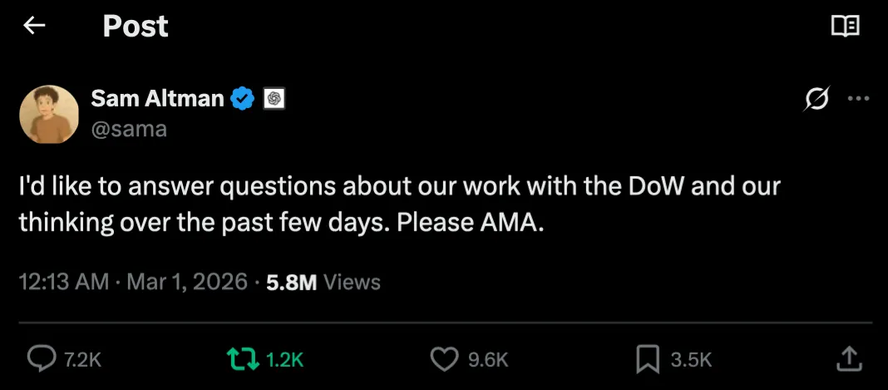
Task: Toggle the bookmark icon
Action: (x=648, y=359)
